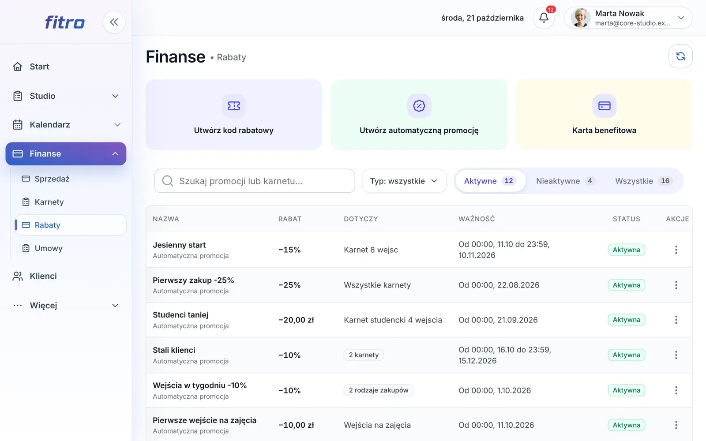This screenshot has width=706, height=441.
Task: Click Utwórz automatyczną promocję card
Action: tap(419, 115)
